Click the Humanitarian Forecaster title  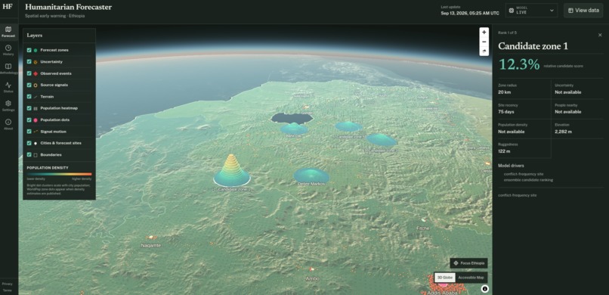tap(68, 7)
